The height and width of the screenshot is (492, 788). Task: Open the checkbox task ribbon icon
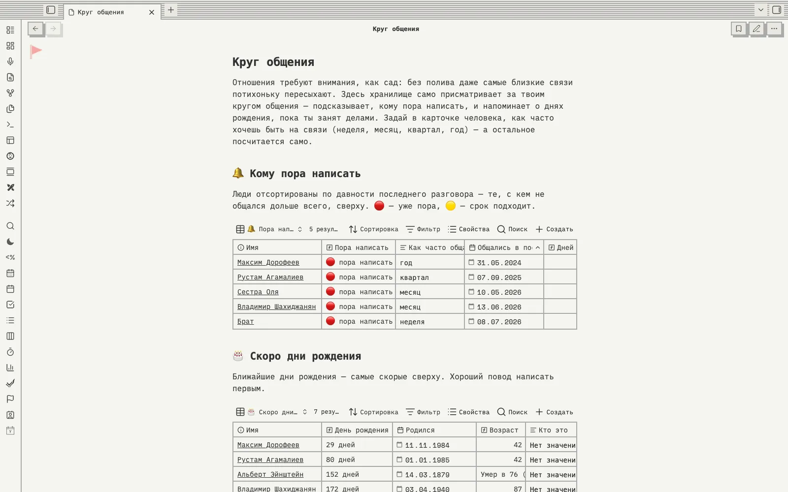tap(10, 305)
